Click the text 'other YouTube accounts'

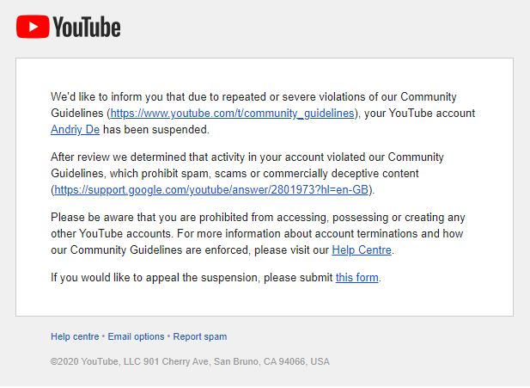[107, 234]
